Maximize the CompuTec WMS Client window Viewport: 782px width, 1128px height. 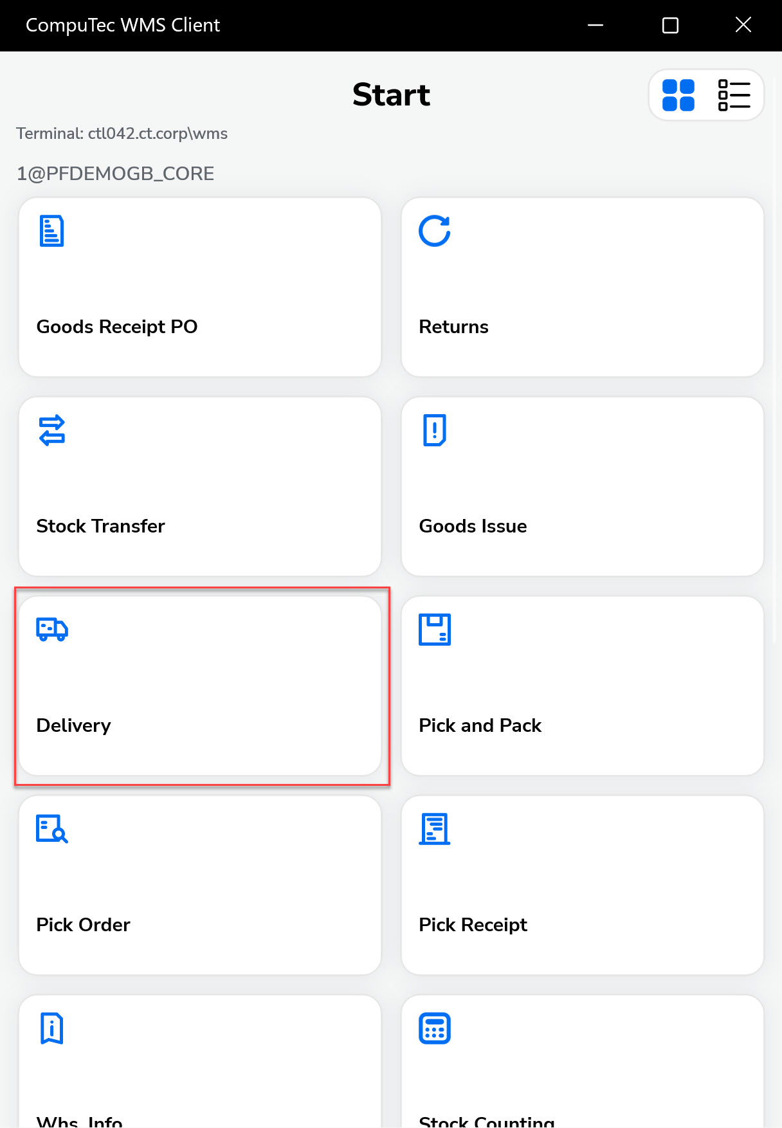670,25
